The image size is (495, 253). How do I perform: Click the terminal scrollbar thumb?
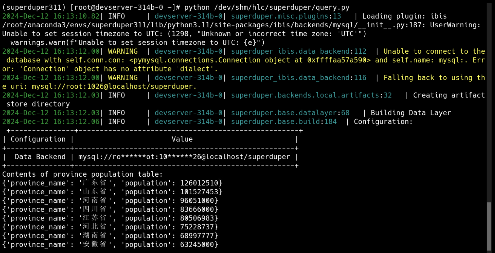point(489,226)
